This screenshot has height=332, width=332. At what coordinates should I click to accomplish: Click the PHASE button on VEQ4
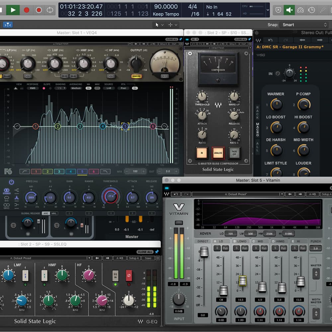(x=6, y=76)
